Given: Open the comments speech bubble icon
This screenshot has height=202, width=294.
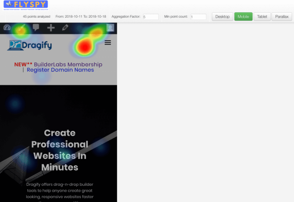Looking at the screenshot, I should click(36, 28).
